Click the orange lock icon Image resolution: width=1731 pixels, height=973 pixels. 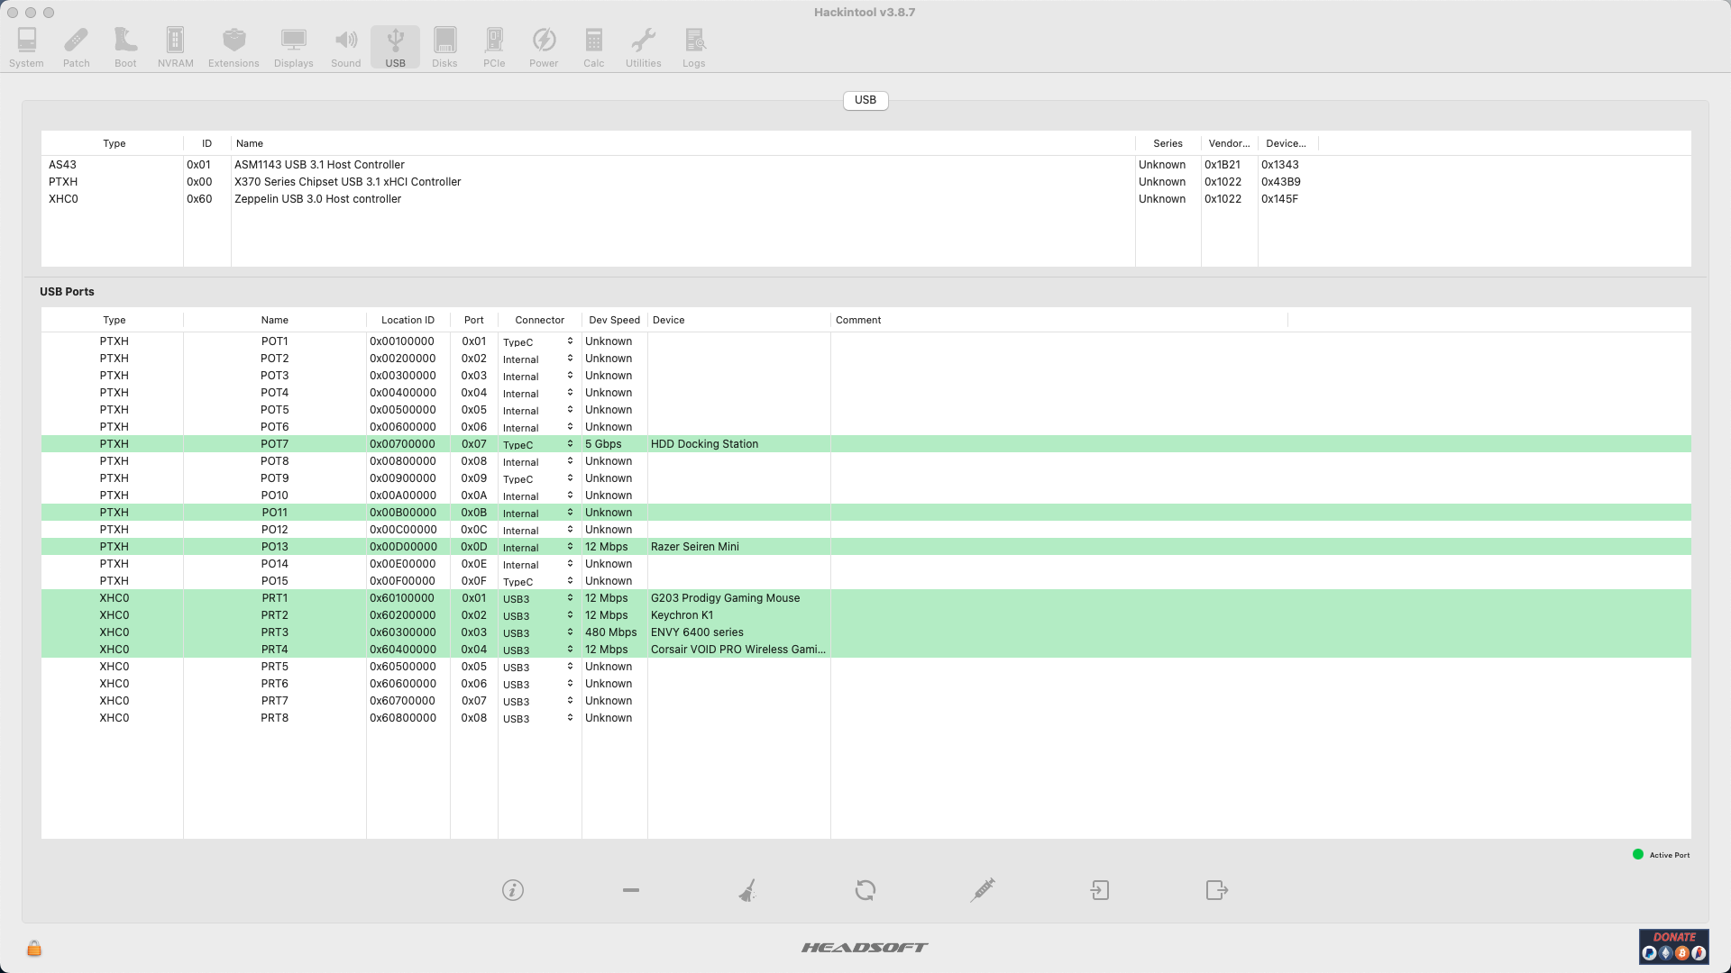(34, 949)
